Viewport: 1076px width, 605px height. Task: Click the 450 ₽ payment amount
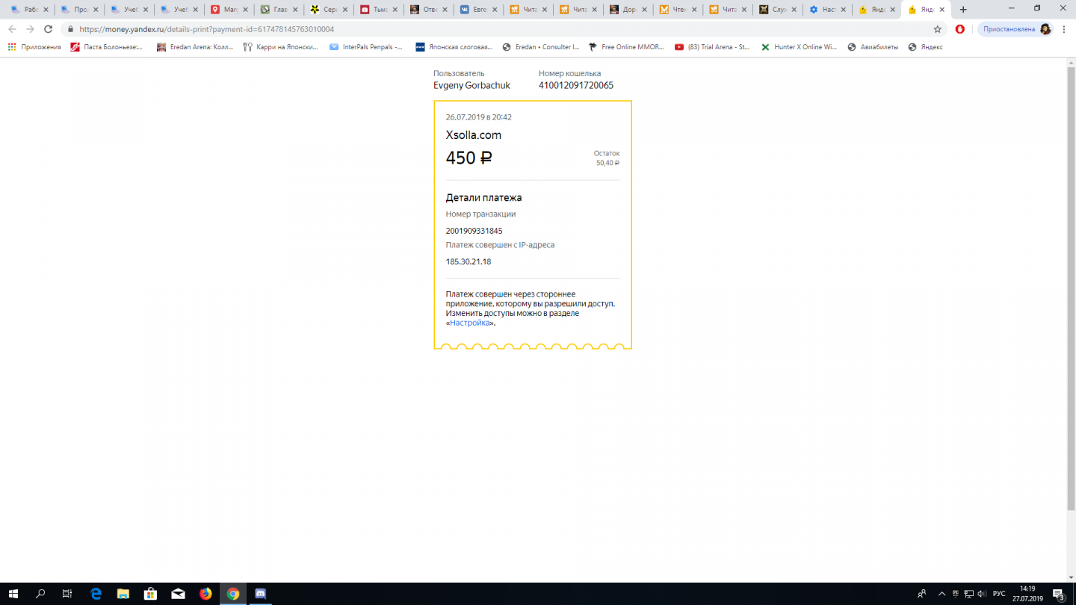click(469, 158)
